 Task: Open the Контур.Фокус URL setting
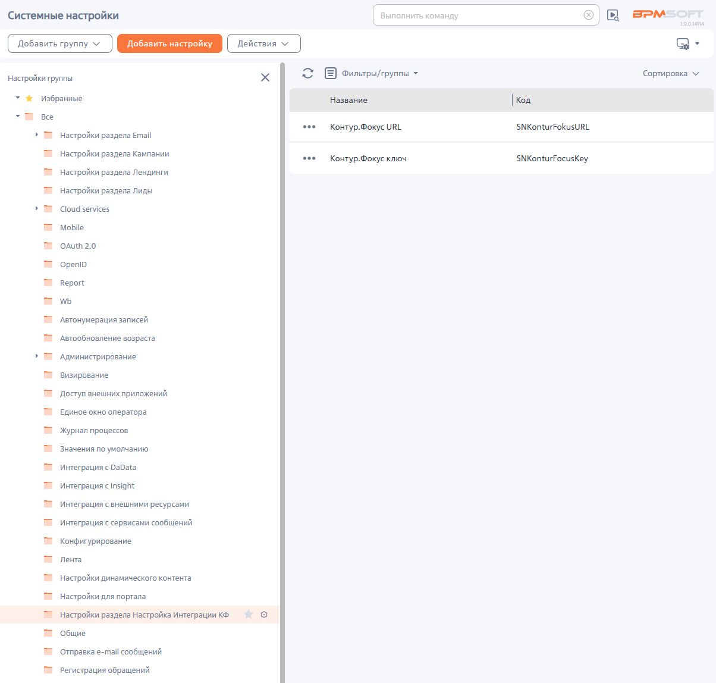tap(366, 127)
